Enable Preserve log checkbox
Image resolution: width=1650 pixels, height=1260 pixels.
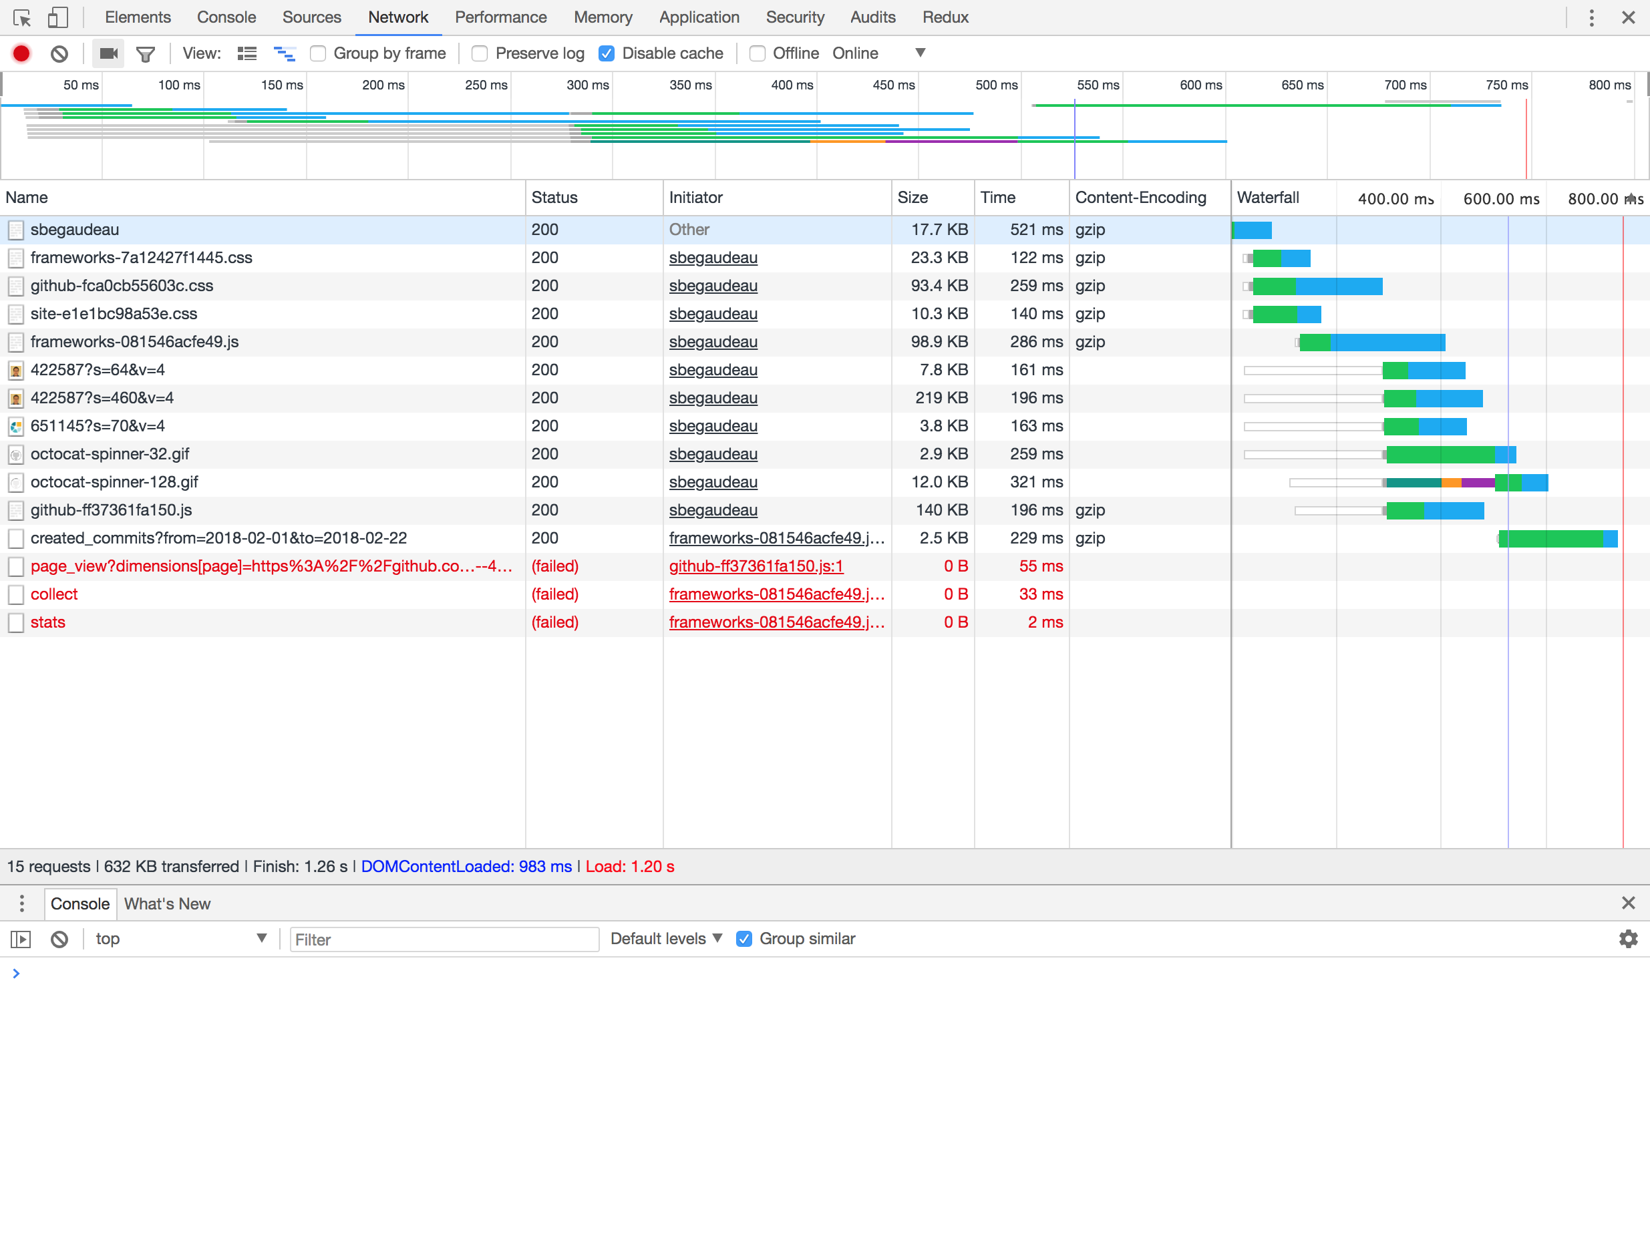480,53
